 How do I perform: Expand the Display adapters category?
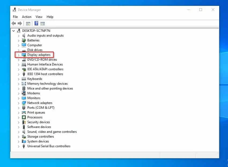[x=19, y=55]
